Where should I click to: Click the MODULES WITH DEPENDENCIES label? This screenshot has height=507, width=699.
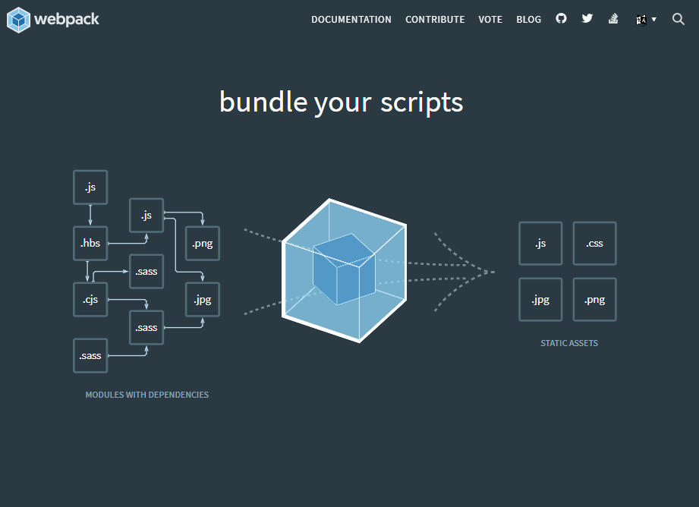click(146, 394)
